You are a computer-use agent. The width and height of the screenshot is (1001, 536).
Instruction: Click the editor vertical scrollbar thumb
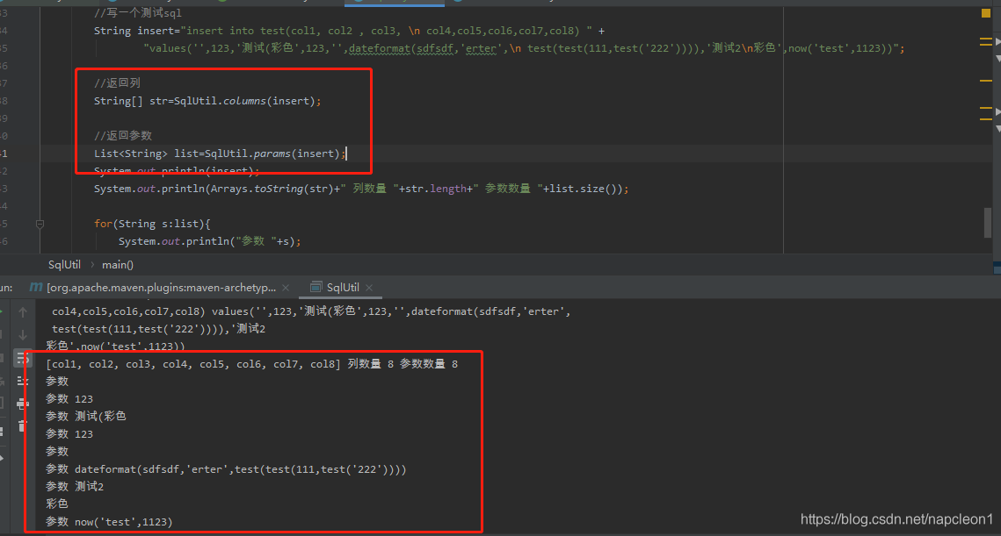click(x=988, y=223)
